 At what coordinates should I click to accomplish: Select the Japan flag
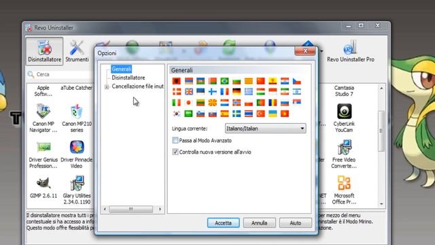(189, 103)
